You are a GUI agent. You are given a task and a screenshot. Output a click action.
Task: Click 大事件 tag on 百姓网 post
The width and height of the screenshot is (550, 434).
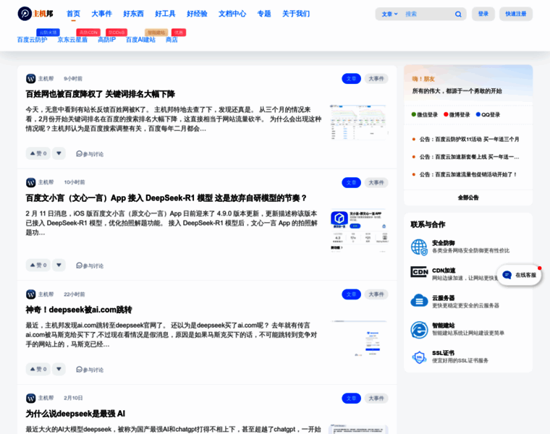376,79
